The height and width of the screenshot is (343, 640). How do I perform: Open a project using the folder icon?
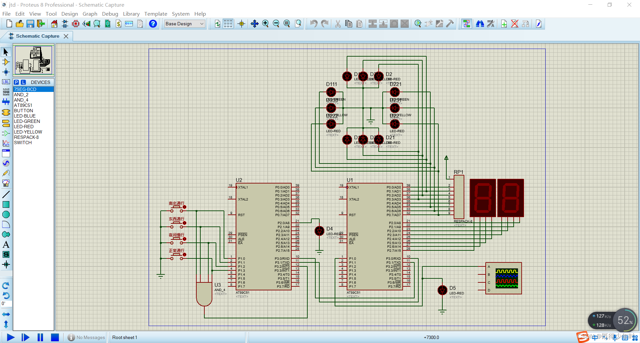pos(20,24)
